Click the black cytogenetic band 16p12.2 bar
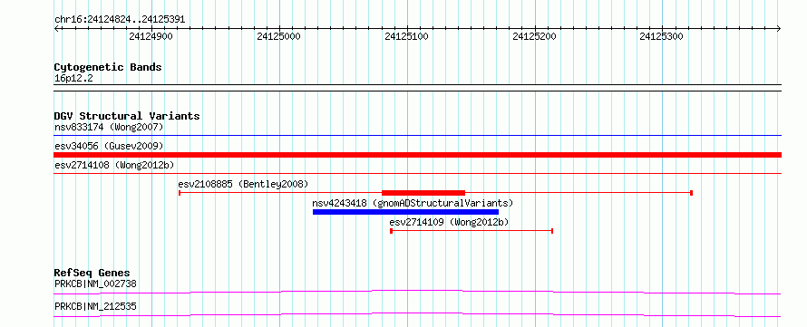Image resolution: width=807 pixels, height=327 pixels. coord(418,88)
